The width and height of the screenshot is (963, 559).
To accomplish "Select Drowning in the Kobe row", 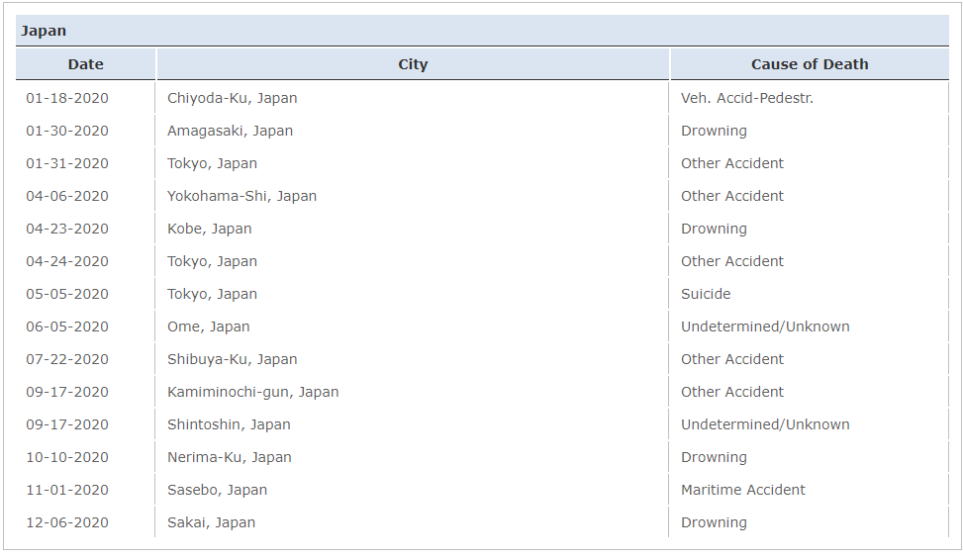I will coord(714,229).
